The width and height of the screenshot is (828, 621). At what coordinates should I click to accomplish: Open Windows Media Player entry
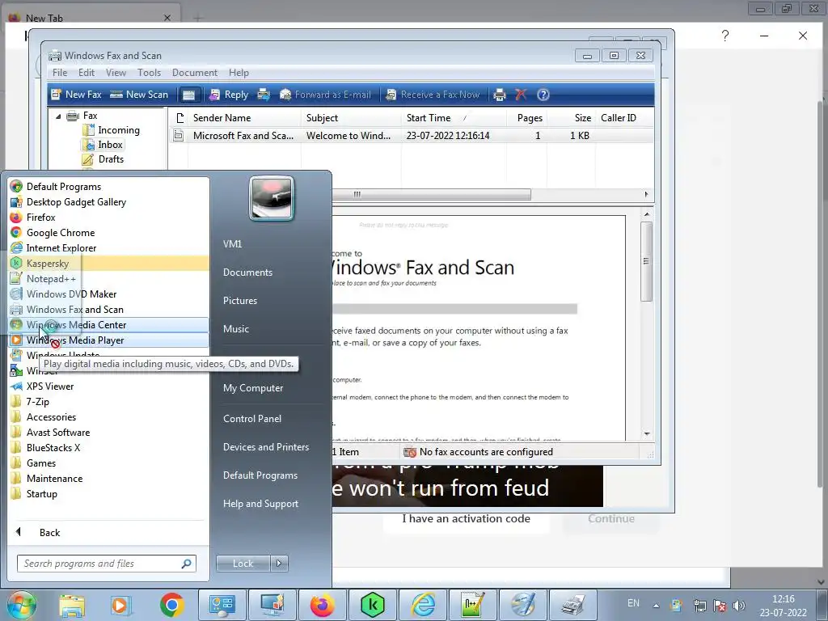click(x=108, y=340)
